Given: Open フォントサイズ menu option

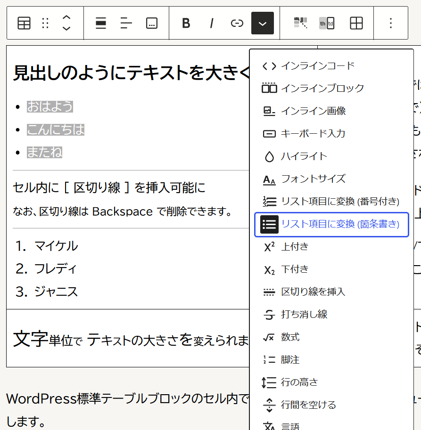Looking at the screenshot, I should [331, 179].
